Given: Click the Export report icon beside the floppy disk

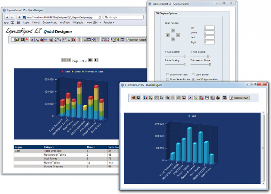Looking at the screenshot, I should (x=27, y=40).
